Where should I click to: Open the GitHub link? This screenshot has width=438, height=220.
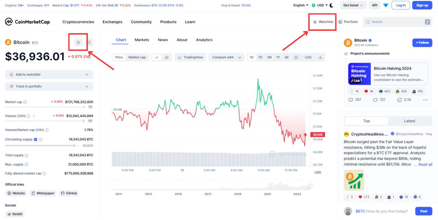pyautogui.click(x=69, y=193)
